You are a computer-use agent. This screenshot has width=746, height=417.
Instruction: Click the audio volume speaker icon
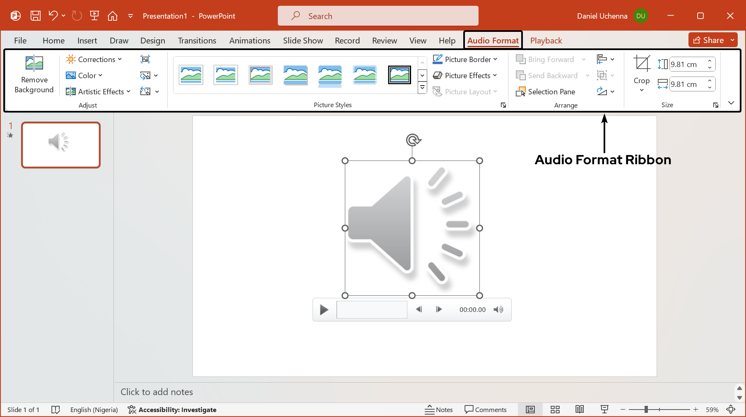pos(498,309)
